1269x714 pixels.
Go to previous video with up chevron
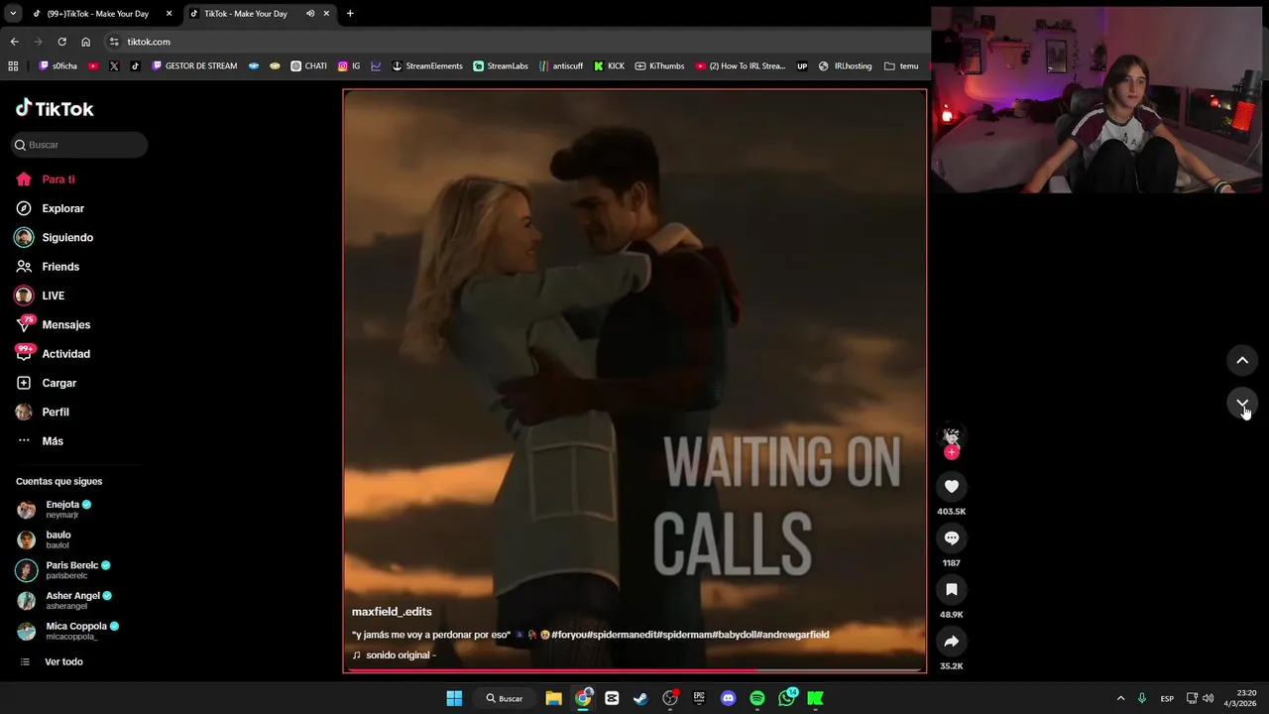click(1242, 360)
